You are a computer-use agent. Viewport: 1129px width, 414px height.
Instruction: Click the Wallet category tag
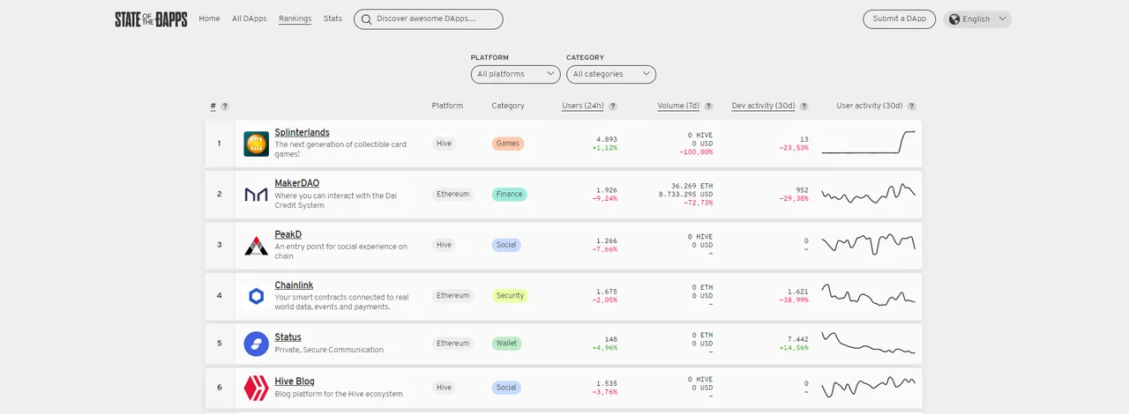coord(506,344)
